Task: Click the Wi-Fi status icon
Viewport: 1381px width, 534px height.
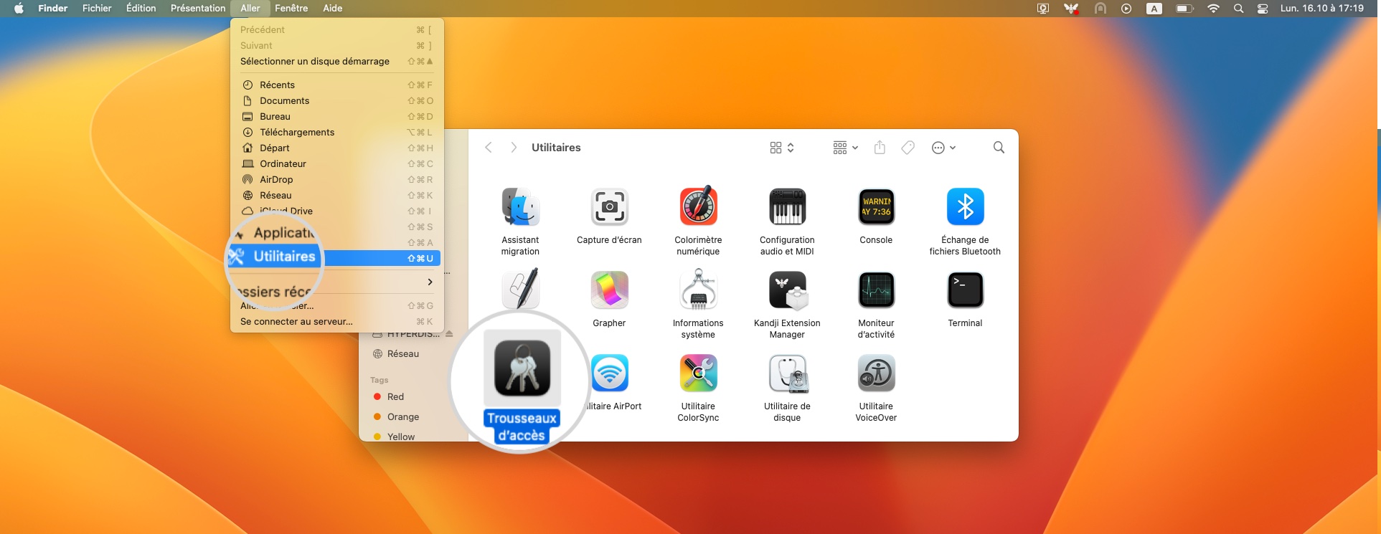Action: coord(1213,9)
